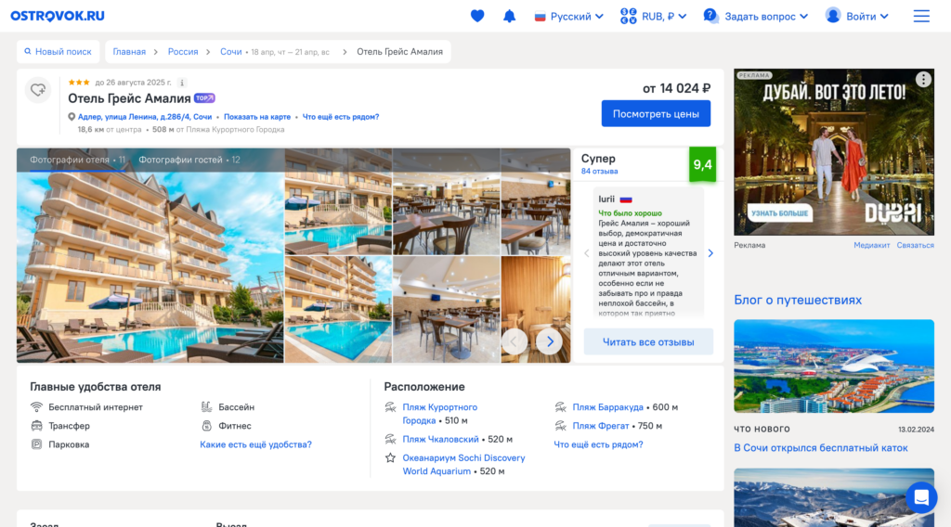Go to Сочи breadcrumb

230,52
